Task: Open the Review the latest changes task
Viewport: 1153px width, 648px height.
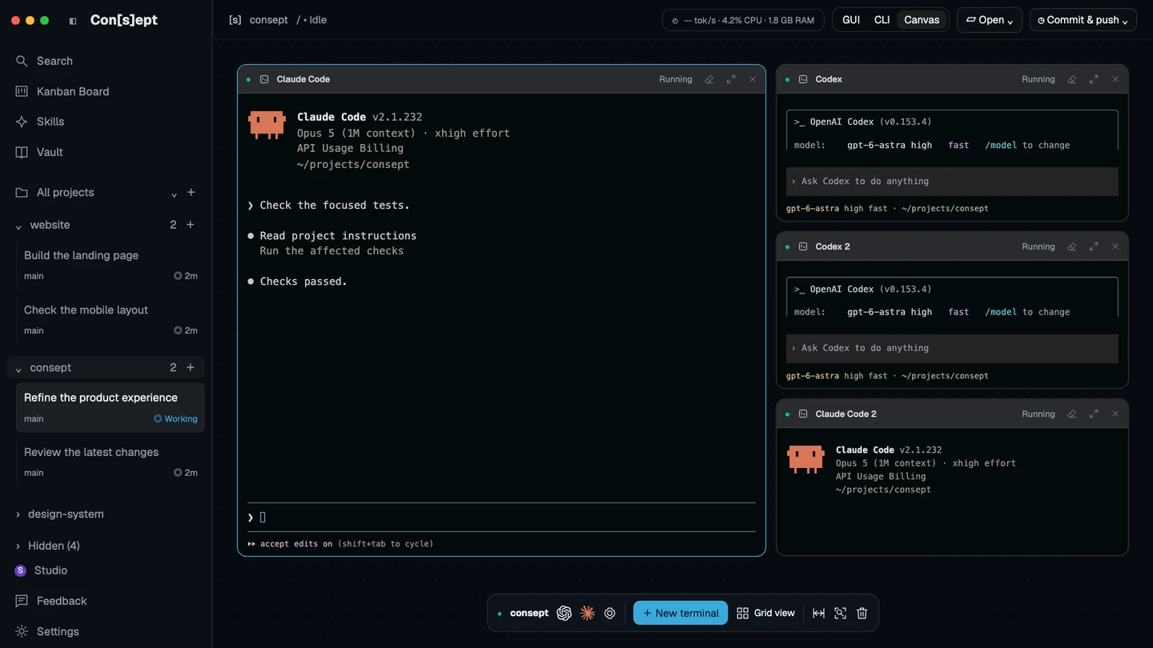Action: (110, 462)
